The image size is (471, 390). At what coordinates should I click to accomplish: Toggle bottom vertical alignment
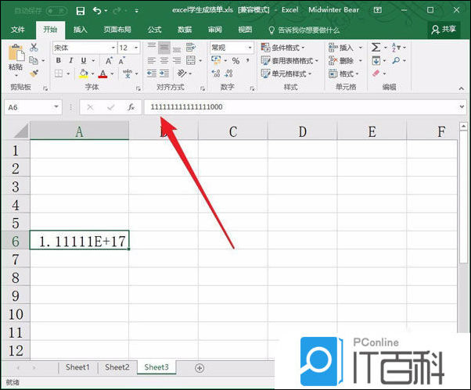pos(177,48)
